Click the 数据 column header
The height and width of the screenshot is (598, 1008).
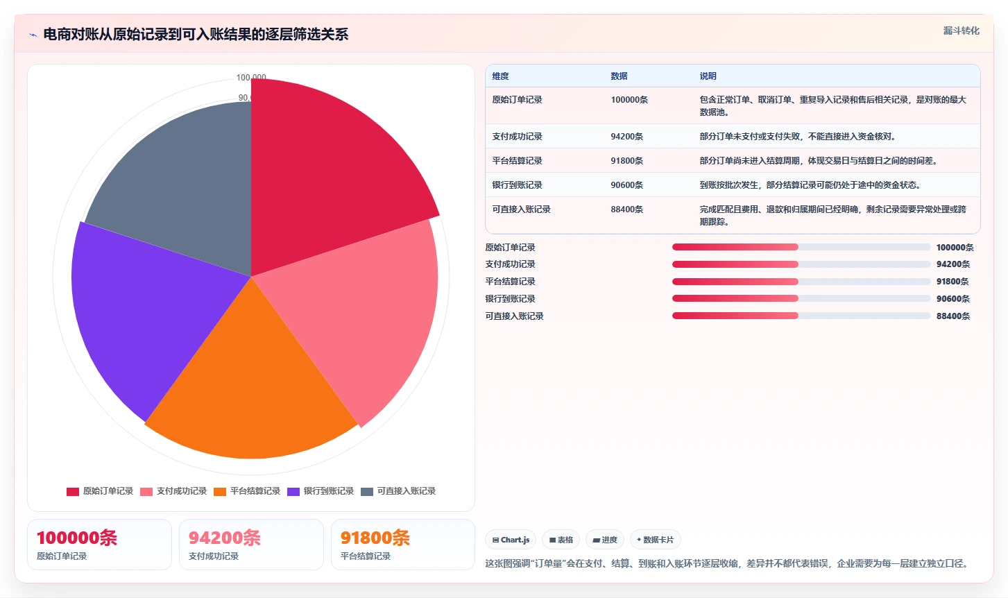coord(619,76)
